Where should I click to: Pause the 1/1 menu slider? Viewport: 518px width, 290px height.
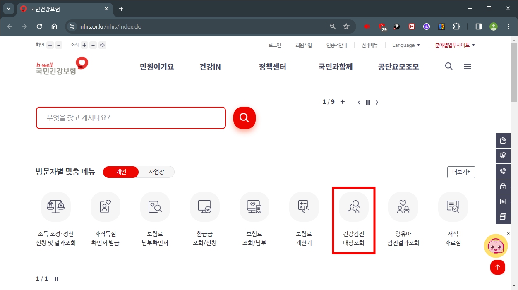[x=57, y=279]
